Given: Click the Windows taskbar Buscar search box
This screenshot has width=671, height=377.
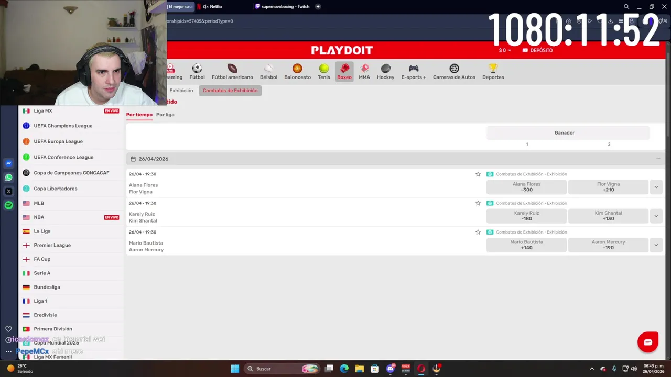Looking at the screenshot, I should pos(282,369).
